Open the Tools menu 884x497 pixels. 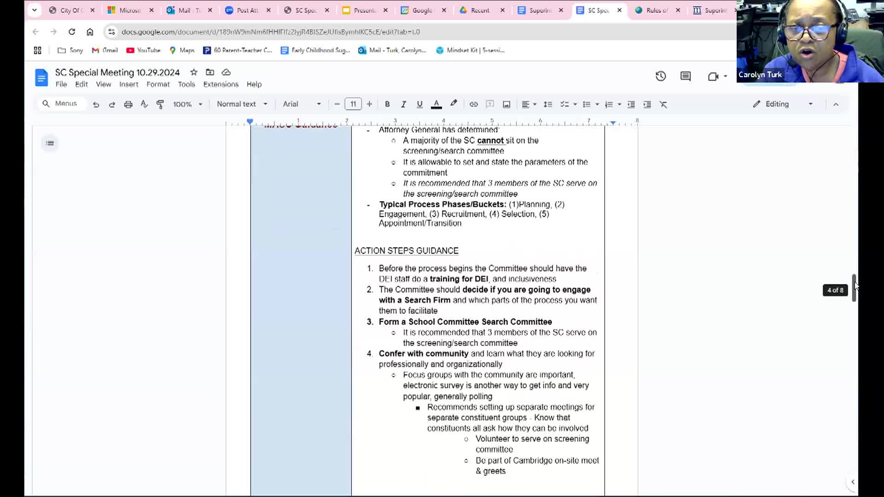pos(186,84)
